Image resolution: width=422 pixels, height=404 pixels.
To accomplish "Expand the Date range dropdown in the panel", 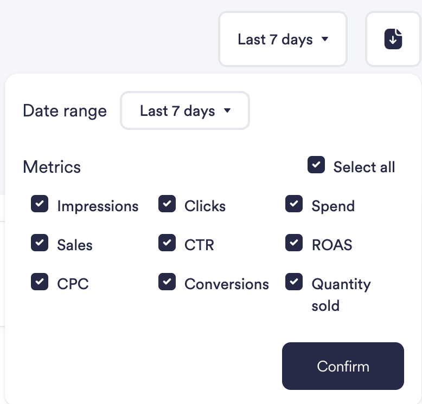I will [185, 111].
